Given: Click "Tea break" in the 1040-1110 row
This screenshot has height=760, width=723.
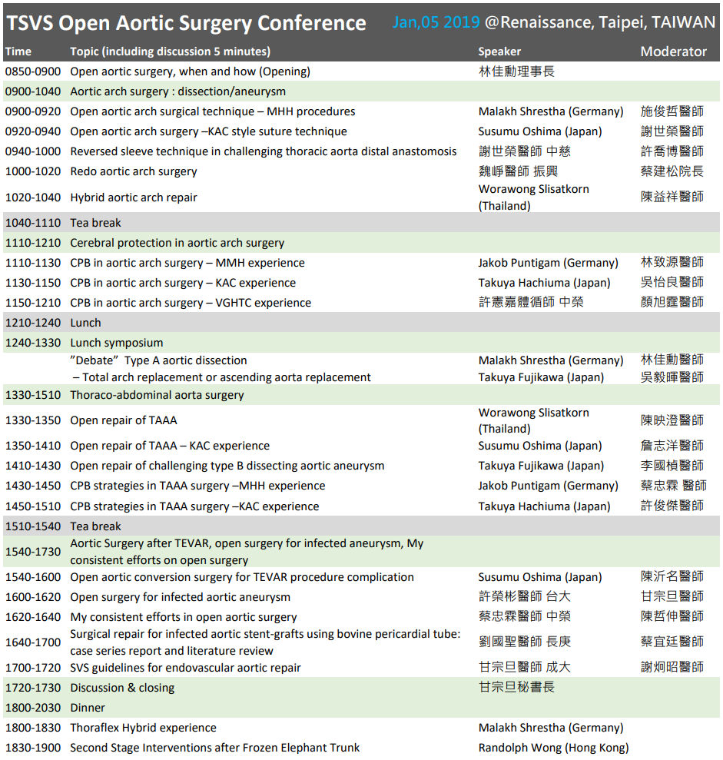Looking at the screenshot, I should pos(95,223).
